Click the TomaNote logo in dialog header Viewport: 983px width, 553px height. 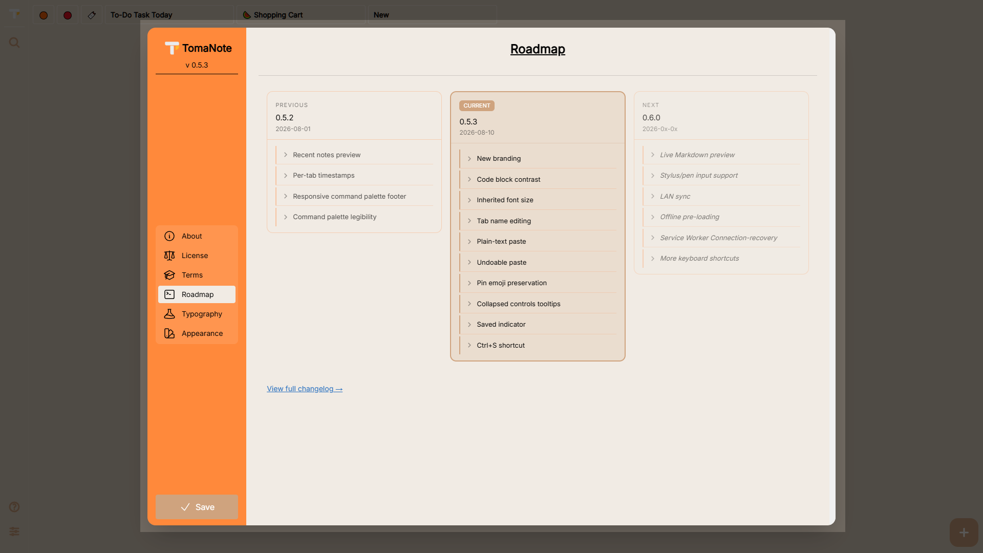coord(172,48)
